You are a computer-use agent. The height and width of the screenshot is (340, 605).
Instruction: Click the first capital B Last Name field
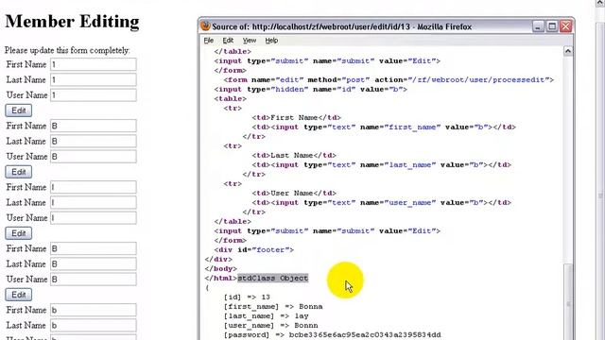(94, 141)
